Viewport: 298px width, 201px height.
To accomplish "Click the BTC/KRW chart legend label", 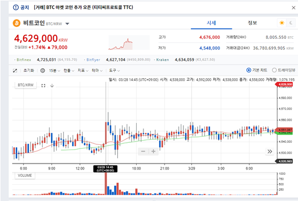I will [x=26, y=85].
